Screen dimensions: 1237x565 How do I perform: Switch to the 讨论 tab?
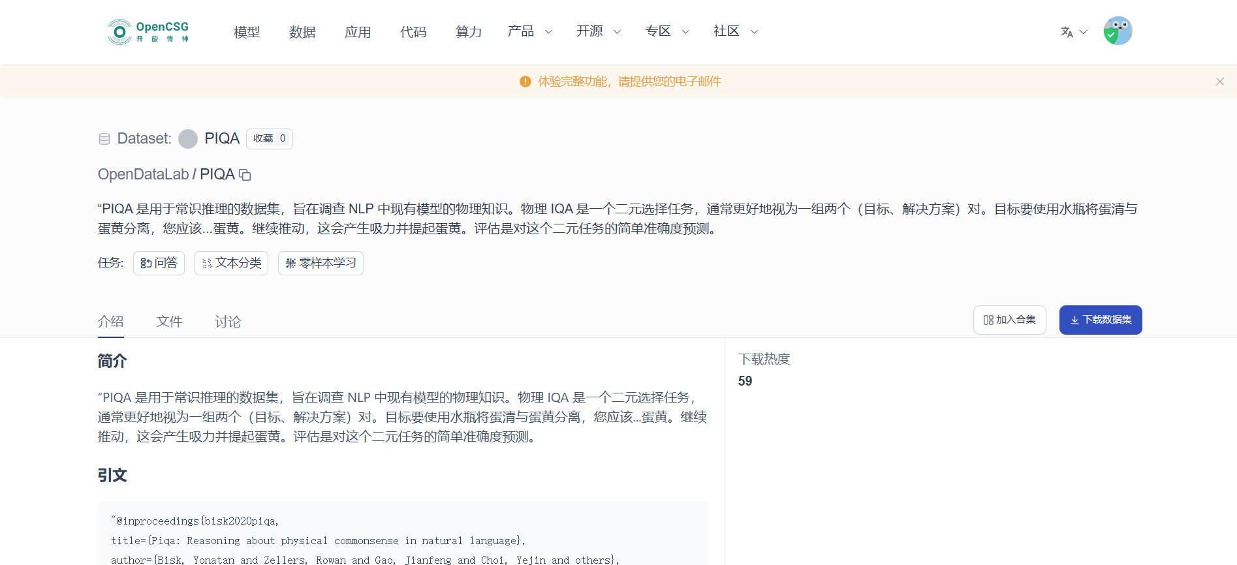coord(228,322)
